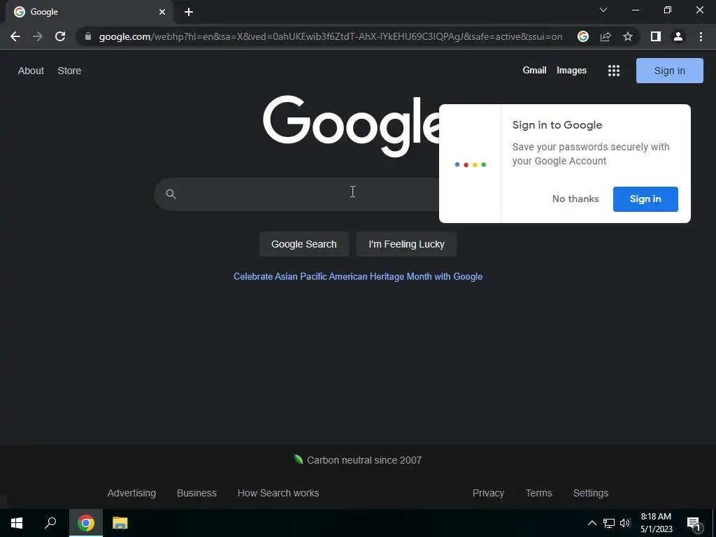
Task: Open the How Search works link
Action: pyautogui.click(x=278, y=493)
